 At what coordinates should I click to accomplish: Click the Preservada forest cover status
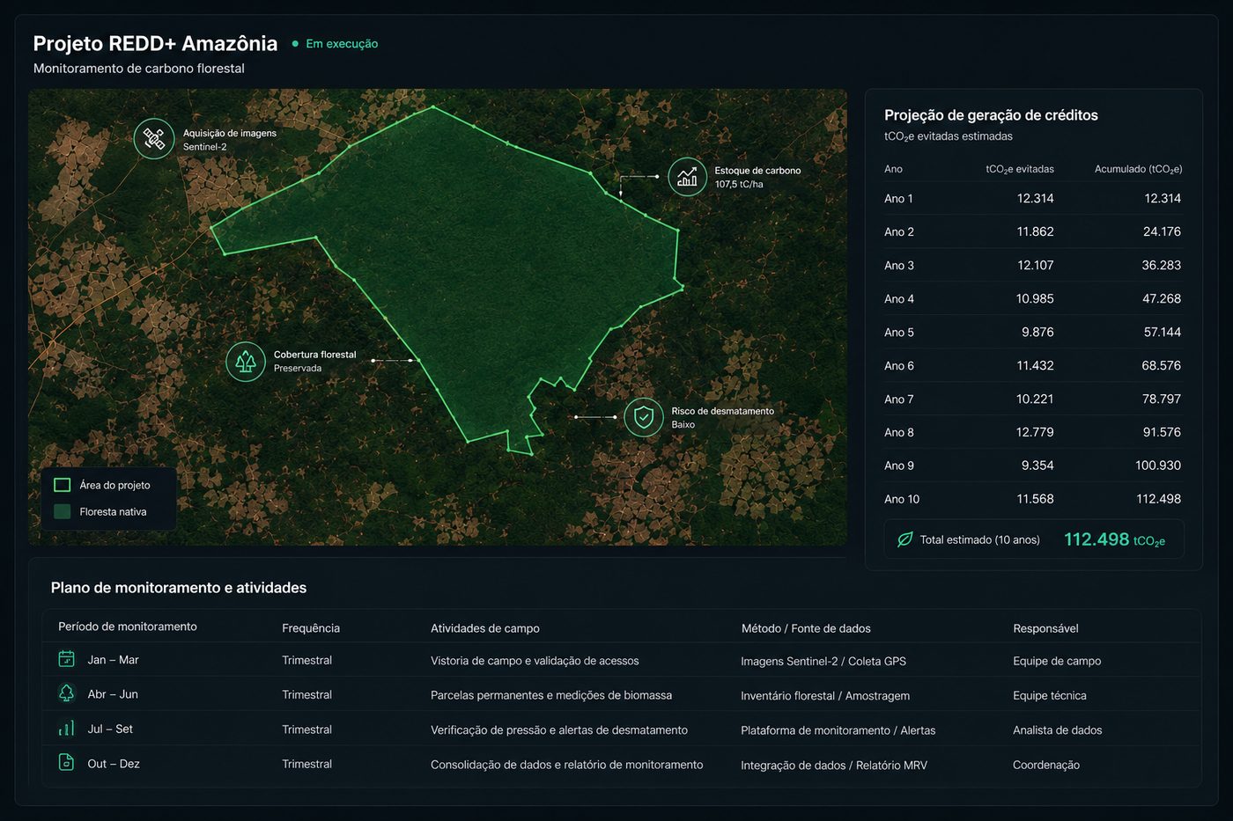point(298,368)
